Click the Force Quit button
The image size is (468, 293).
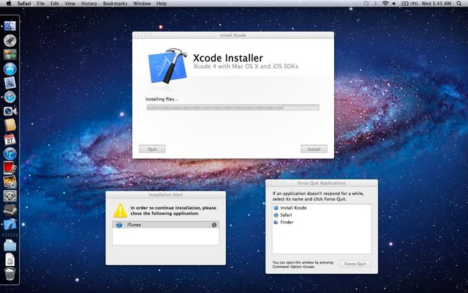355,264
